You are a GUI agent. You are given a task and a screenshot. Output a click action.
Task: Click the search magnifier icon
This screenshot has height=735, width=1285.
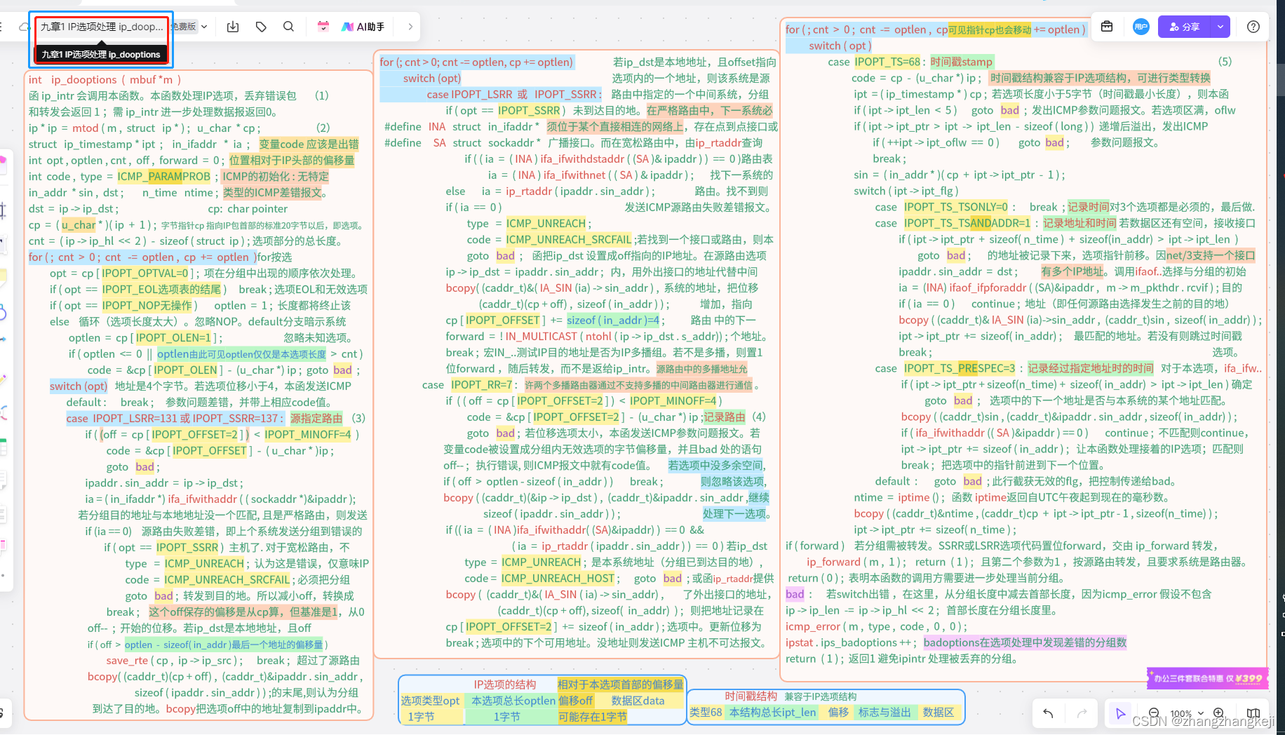288,27
